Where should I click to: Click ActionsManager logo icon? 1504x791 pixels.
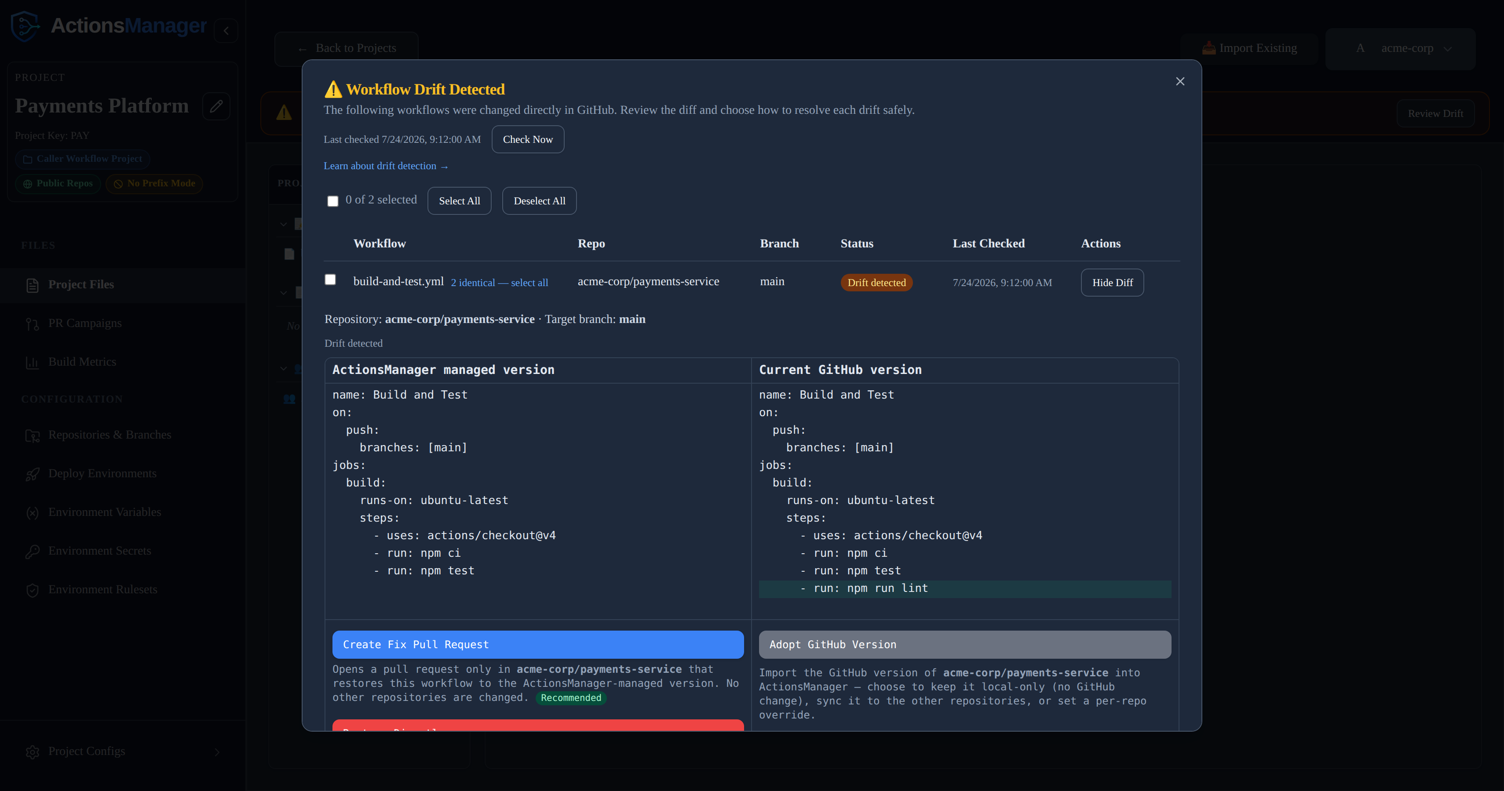click(x=26, y=25)
